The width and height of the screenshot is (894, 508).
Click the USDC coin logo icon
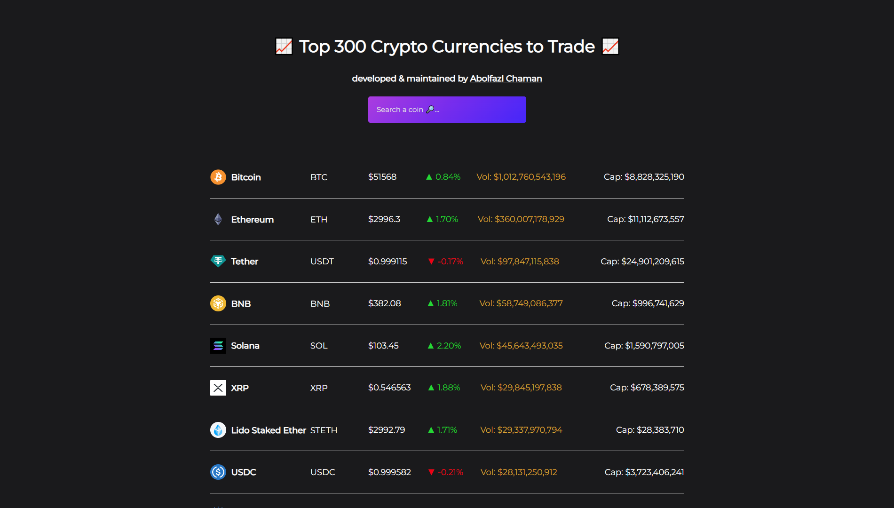pos(218,472)
